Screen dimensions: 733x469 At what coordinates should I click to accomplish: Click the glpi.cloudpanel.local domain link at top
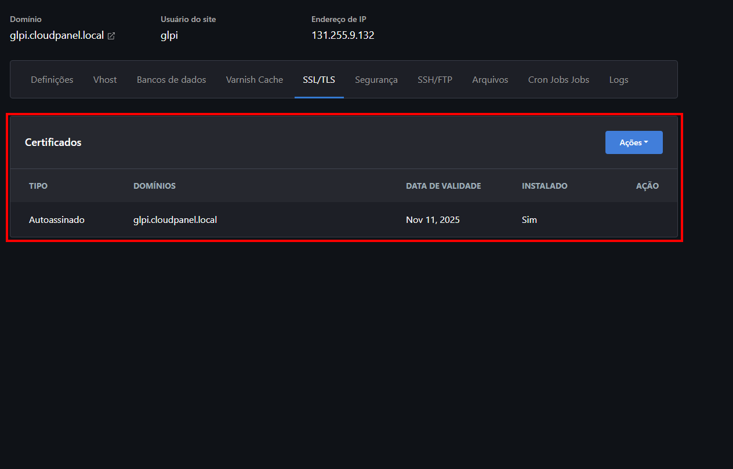click(x=57, y=35)
